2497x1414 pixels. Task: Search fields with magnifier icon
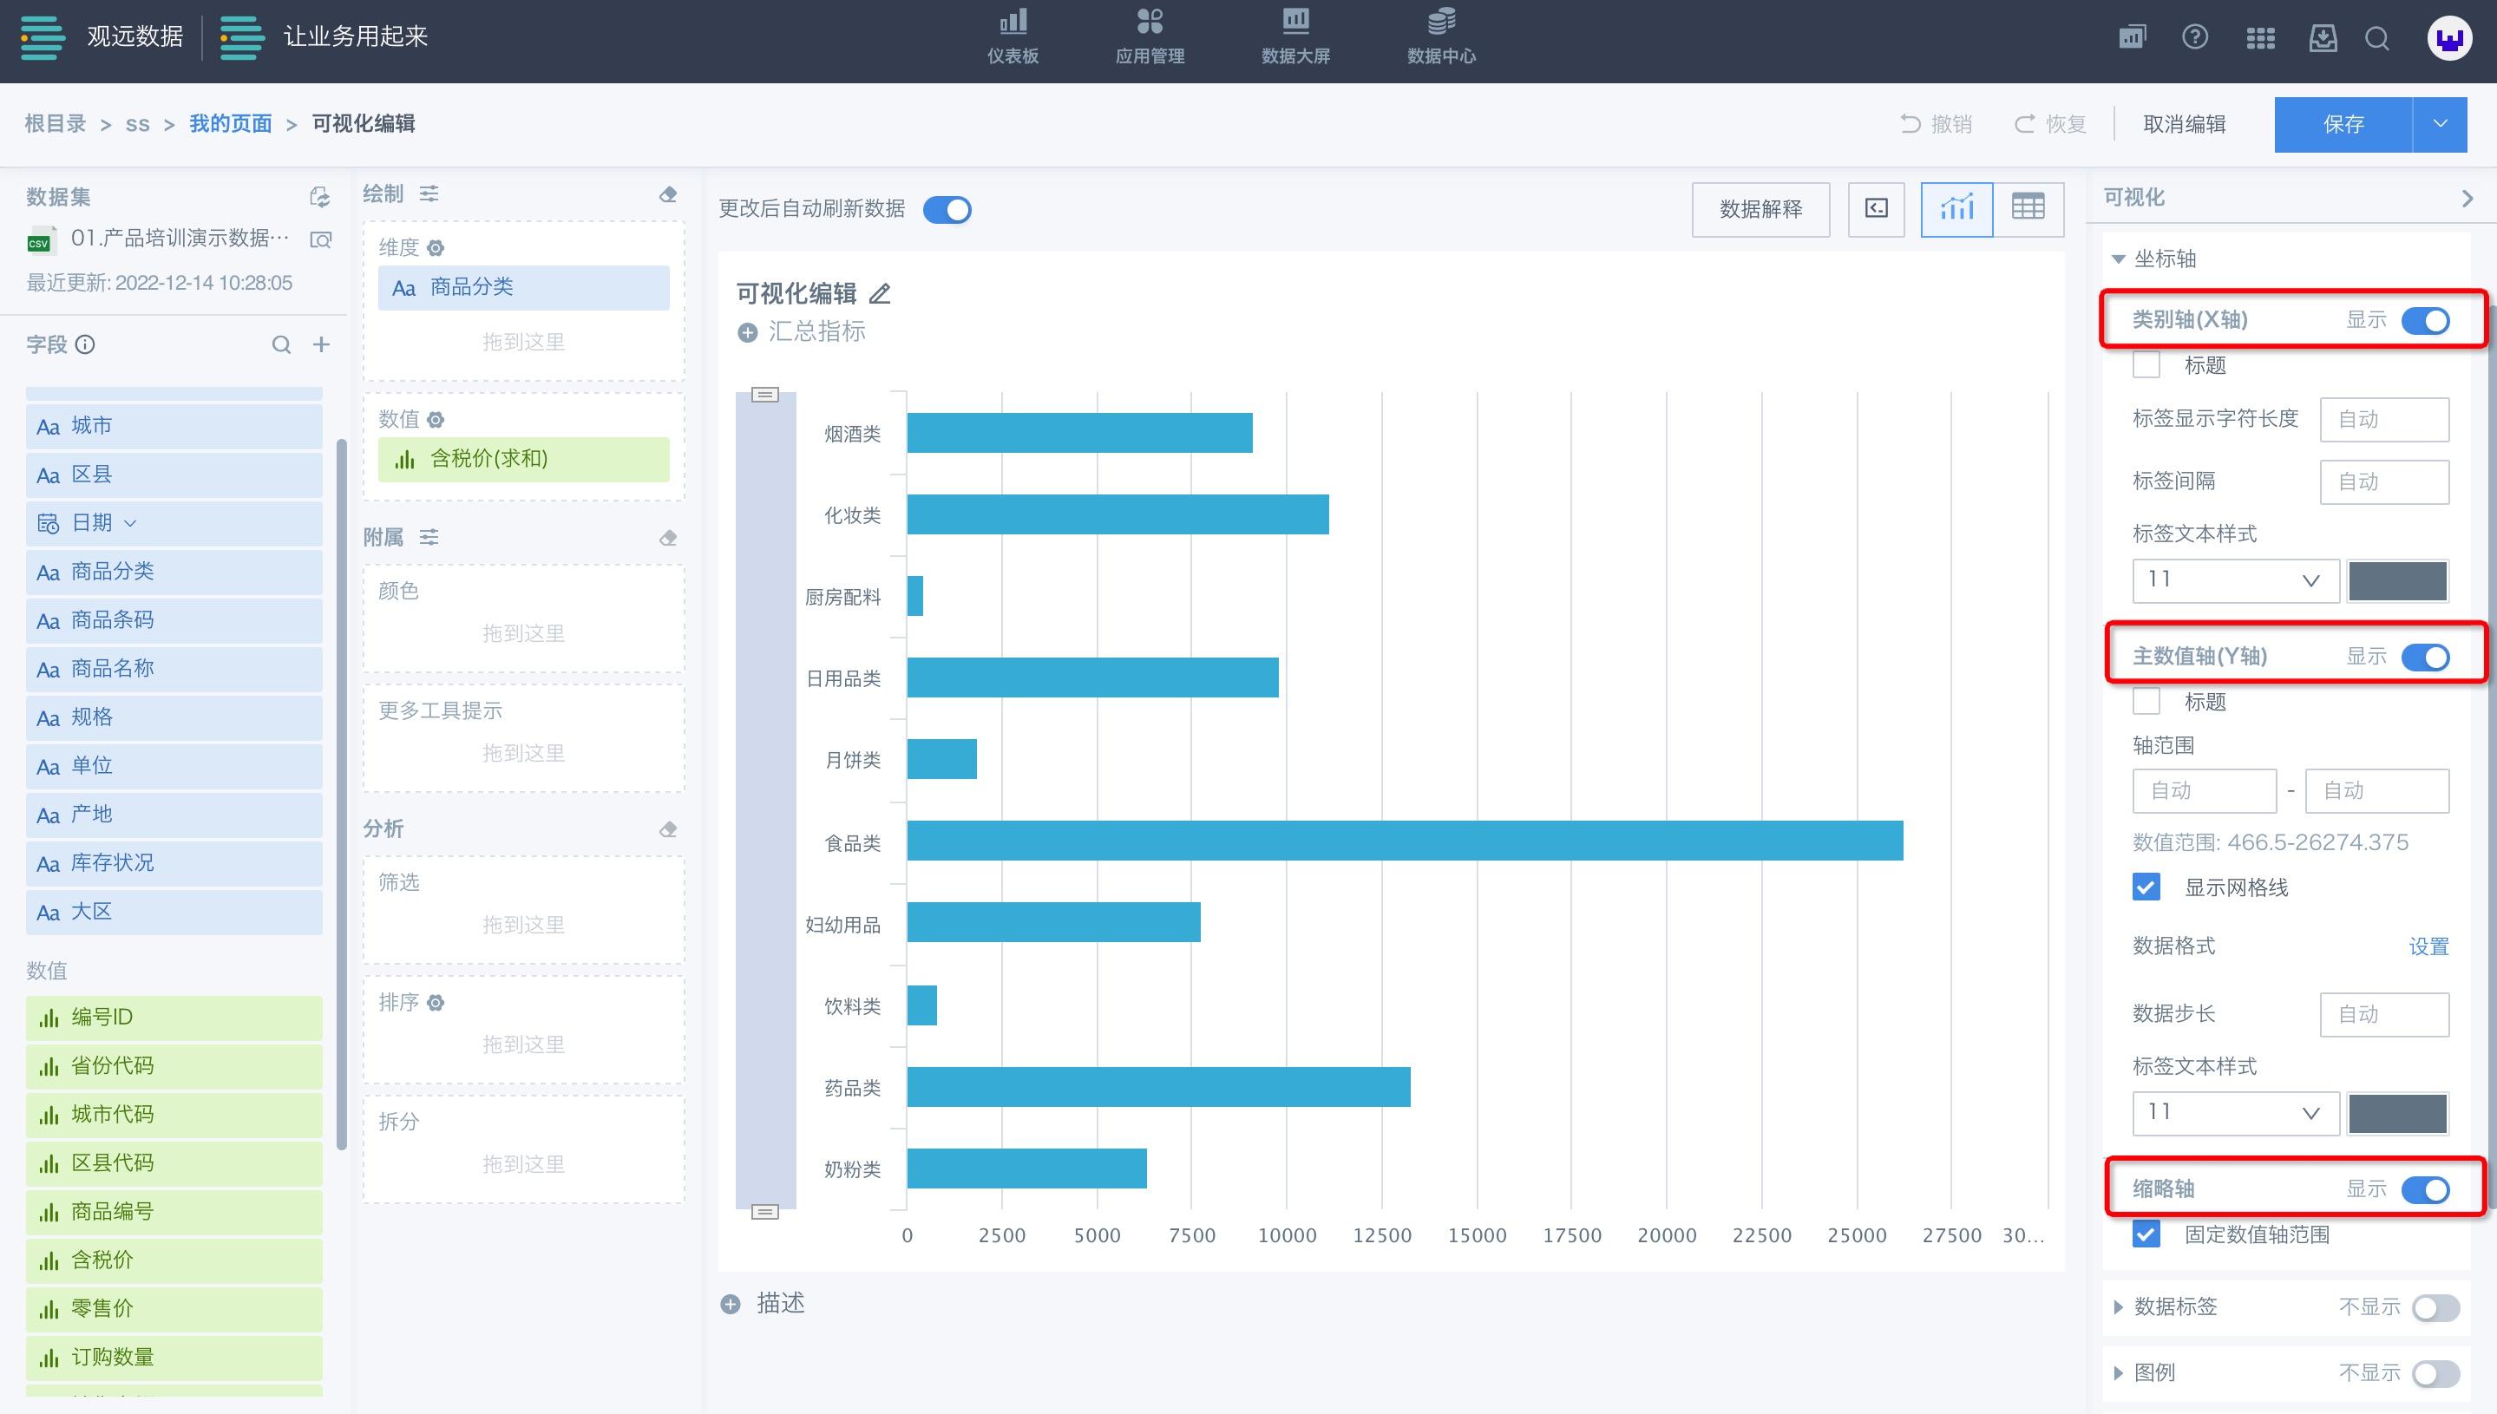[282, 344]
